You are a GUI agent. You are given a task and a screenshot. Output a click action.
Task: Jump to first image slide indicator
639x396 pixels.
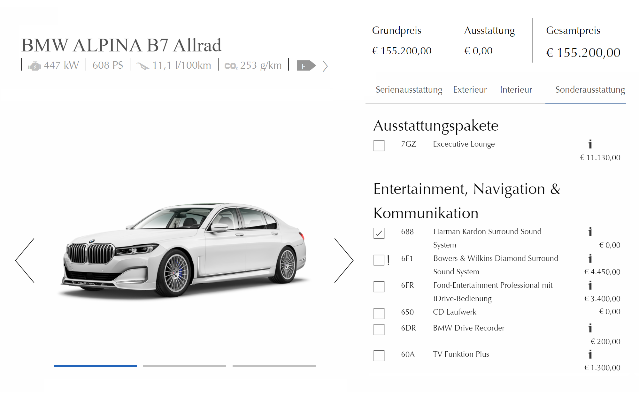point(95,366)
